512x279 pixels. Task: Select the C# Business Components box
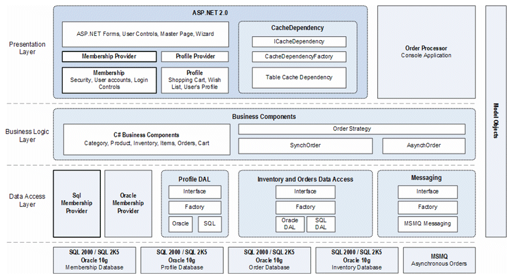[147, 139]
